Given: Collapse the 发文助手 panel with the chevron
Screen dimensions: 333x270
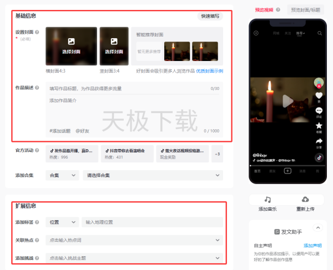Looking at the screenshot, I should tap(317, 227).
